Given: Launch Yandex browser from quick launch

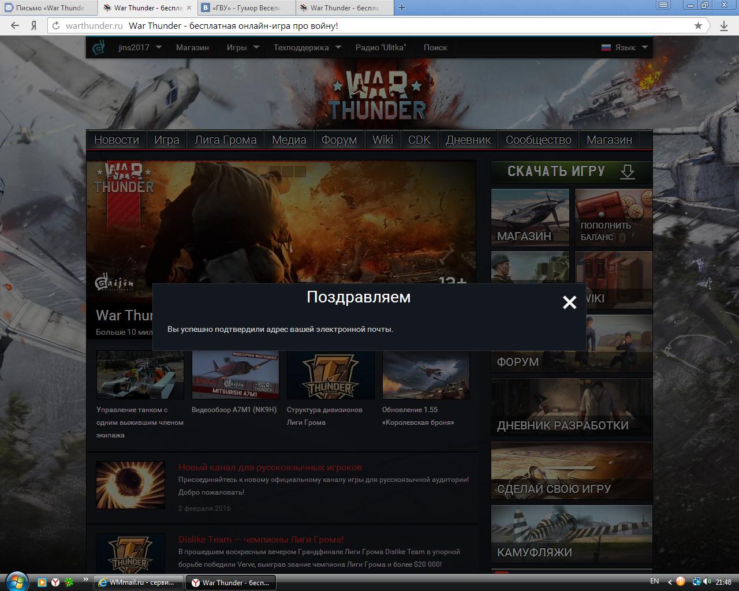Looking at the screenshot, I should coord(55,582).
